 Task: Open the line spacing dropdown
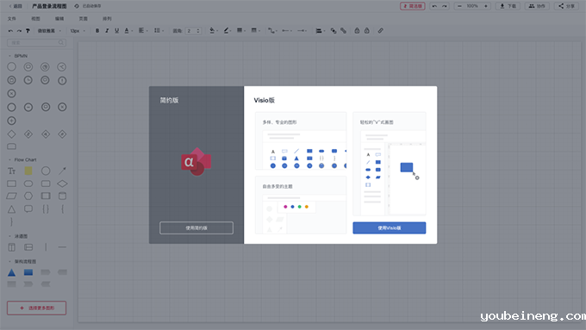point(159,31)
